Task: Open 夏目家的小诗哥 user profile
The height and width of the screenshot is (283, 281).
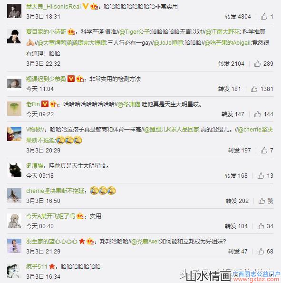Action: pyautogui.click(x=46, y=32)
